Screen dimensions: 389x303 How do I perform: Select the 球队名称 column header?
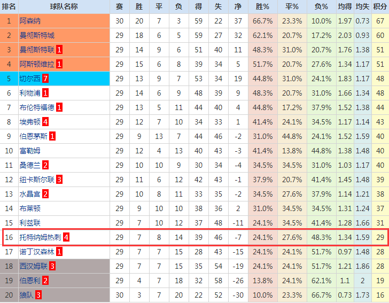[x=64, y=7]
